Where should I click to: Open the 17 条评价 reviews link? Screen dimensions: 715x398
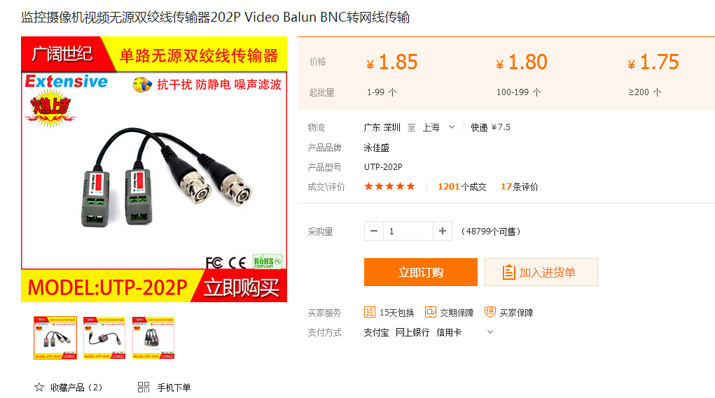[520, 187]
